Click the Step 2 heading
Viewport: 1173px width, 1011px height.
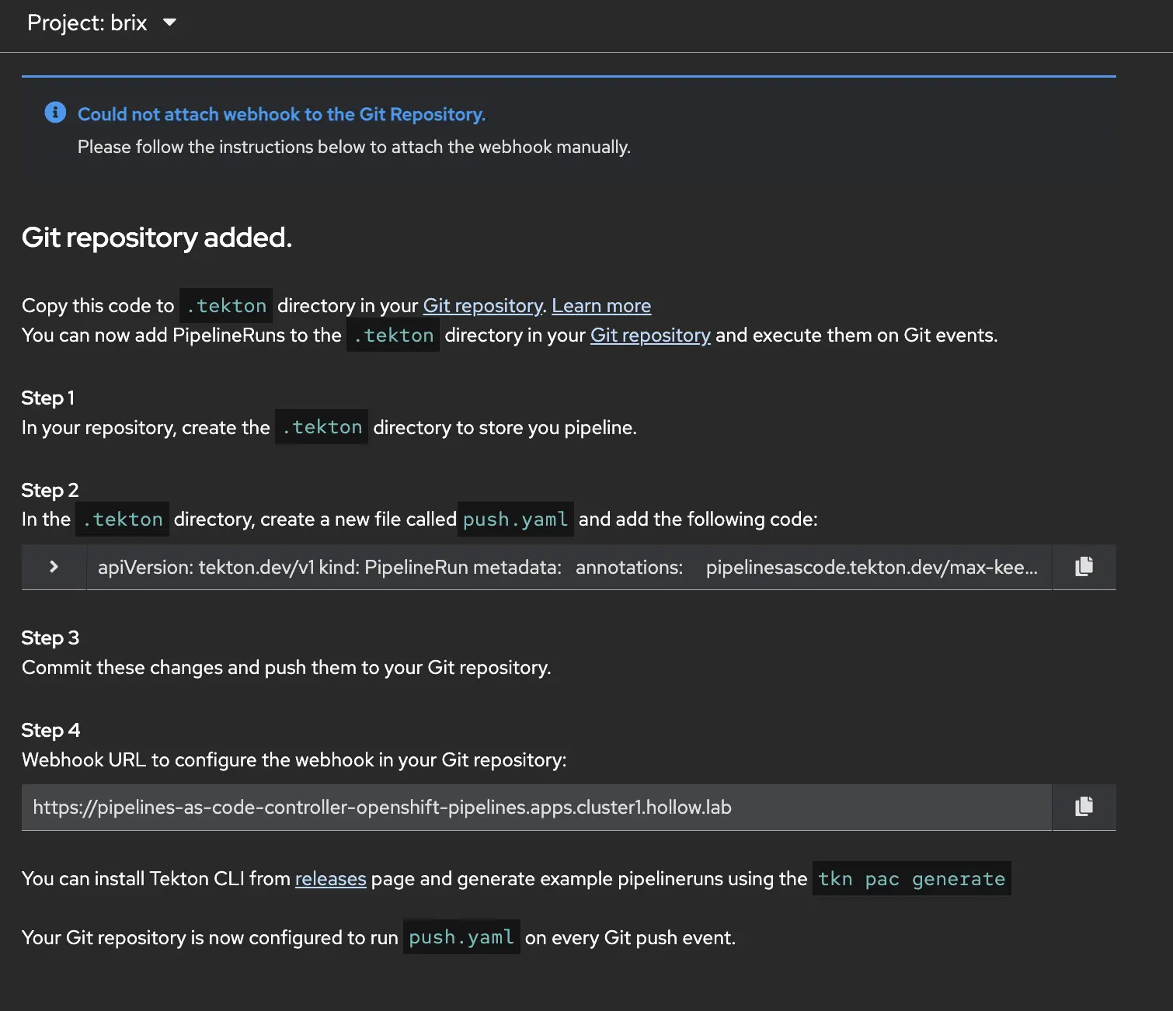coord(50,491)
